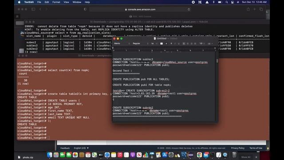Align text left in TextEdit
The image size is (284, 160).
[184, 44]
